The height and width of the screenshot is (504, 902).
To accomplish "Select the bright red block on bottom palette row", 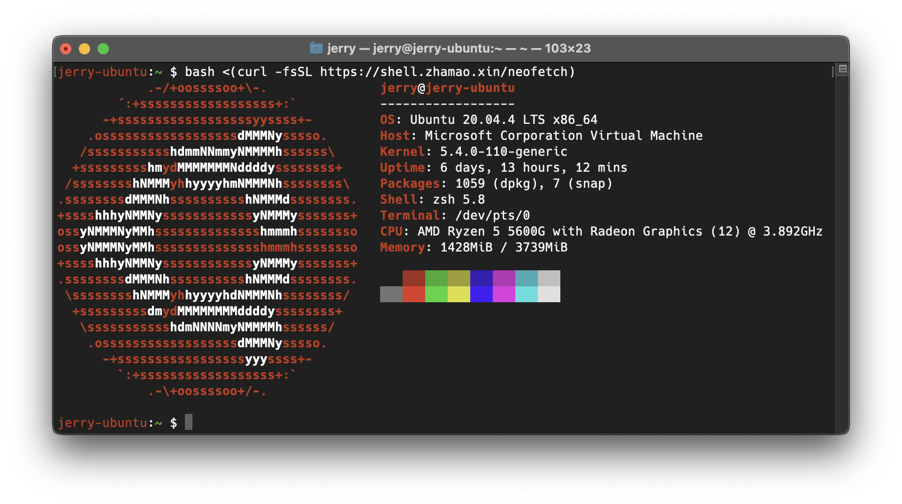I will point(413,295).
